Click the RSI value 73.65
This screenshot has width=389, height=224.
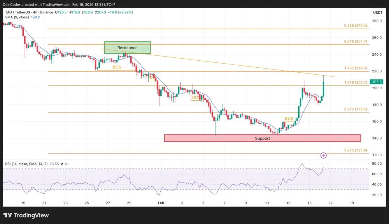click(x=54, y=164)
